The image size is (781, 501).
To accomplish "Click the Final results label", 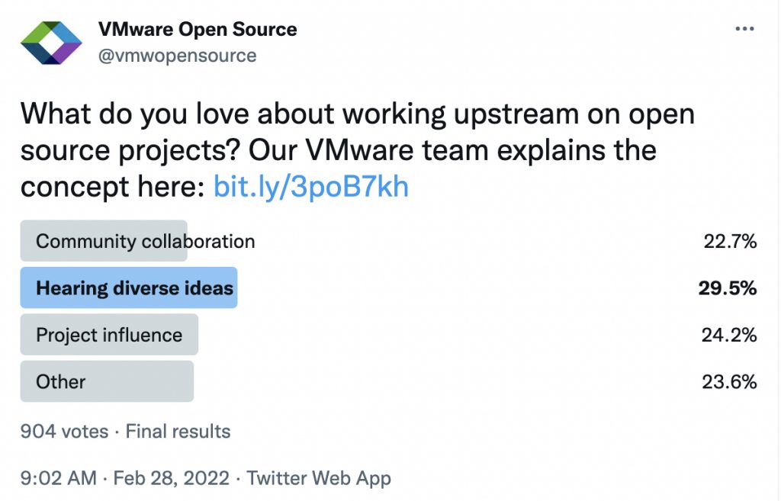I will pyautogui.click(x=178, y=432).
